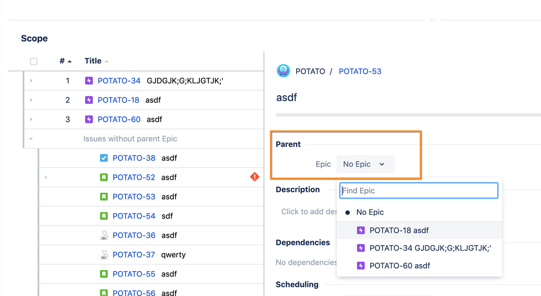Choose POTATO-34 GJDGJK epic option
The width and height of the screenshot is (541, 296).
(x=419, y=248)
